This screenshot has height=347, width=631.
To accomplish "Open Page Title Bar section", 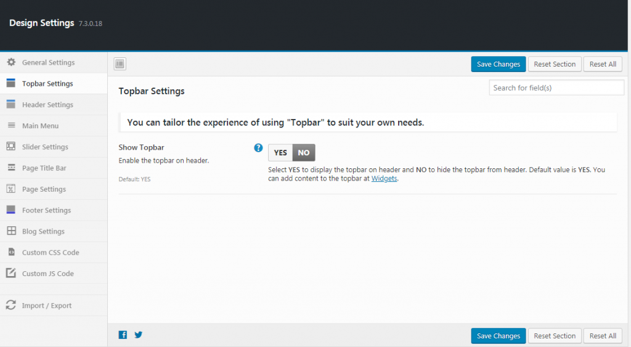I will [x=54, y=168].
